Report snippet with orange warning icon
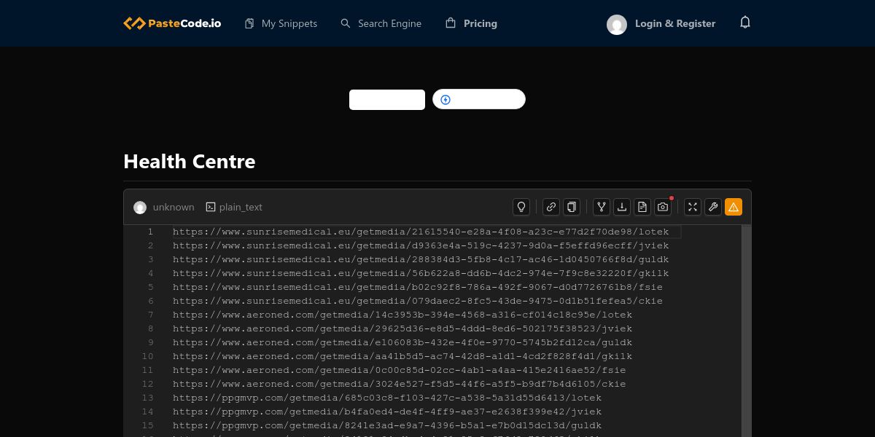The height and width of the screenshot is (437, 875). coord(734,207)
